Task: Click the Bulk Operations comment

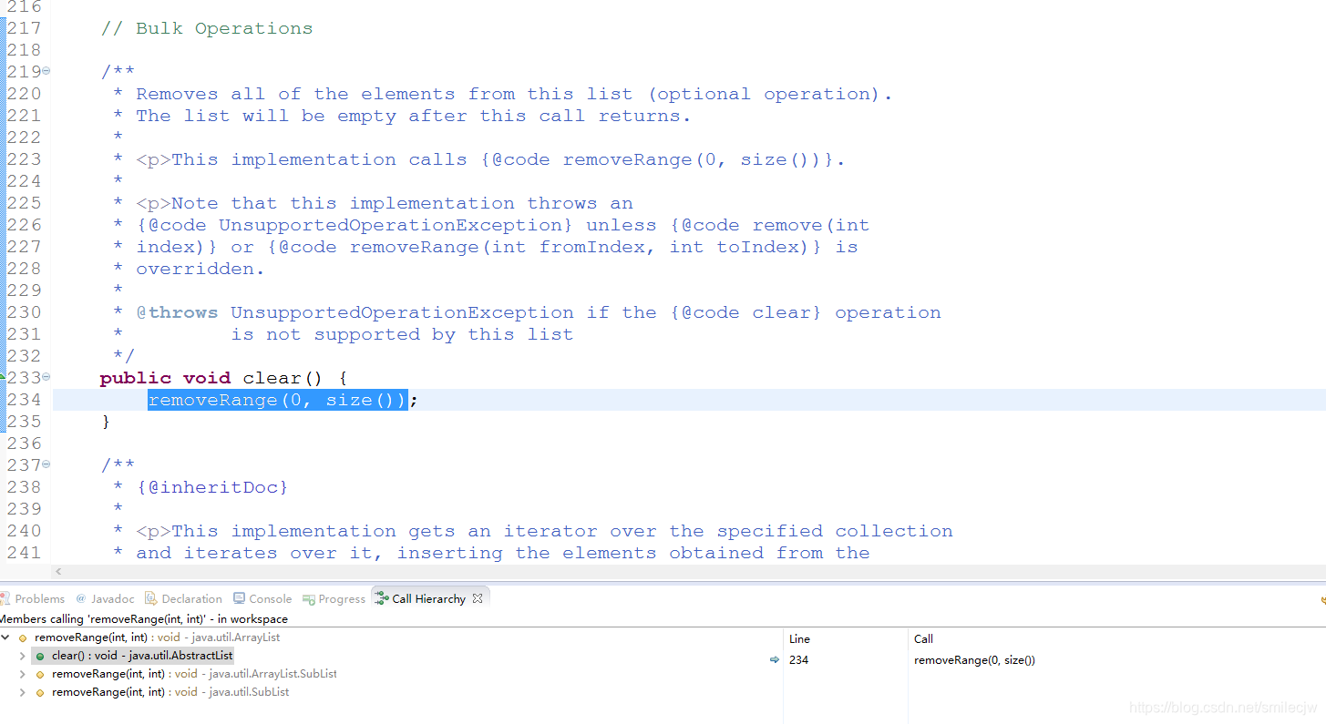Action: coord(207,28)
